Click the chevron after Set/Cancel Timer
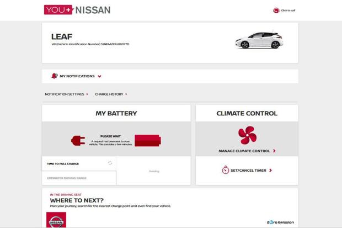Viewport: 342px width, 228px height. pos(270,171)
